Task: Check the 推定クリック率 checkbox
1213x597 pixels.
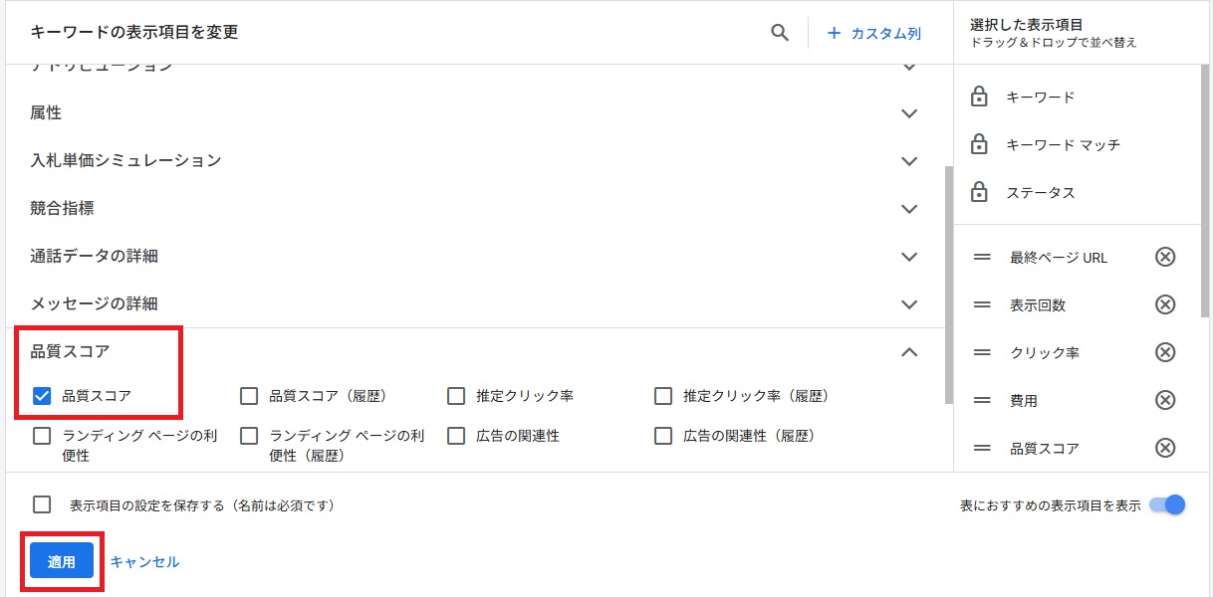Action: pyautogui.click(x=456, y=396)
